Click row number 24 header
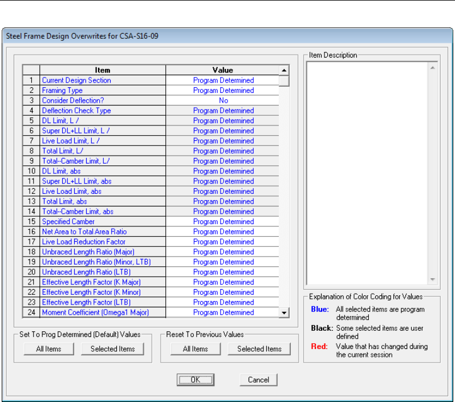 coord(31,312)
